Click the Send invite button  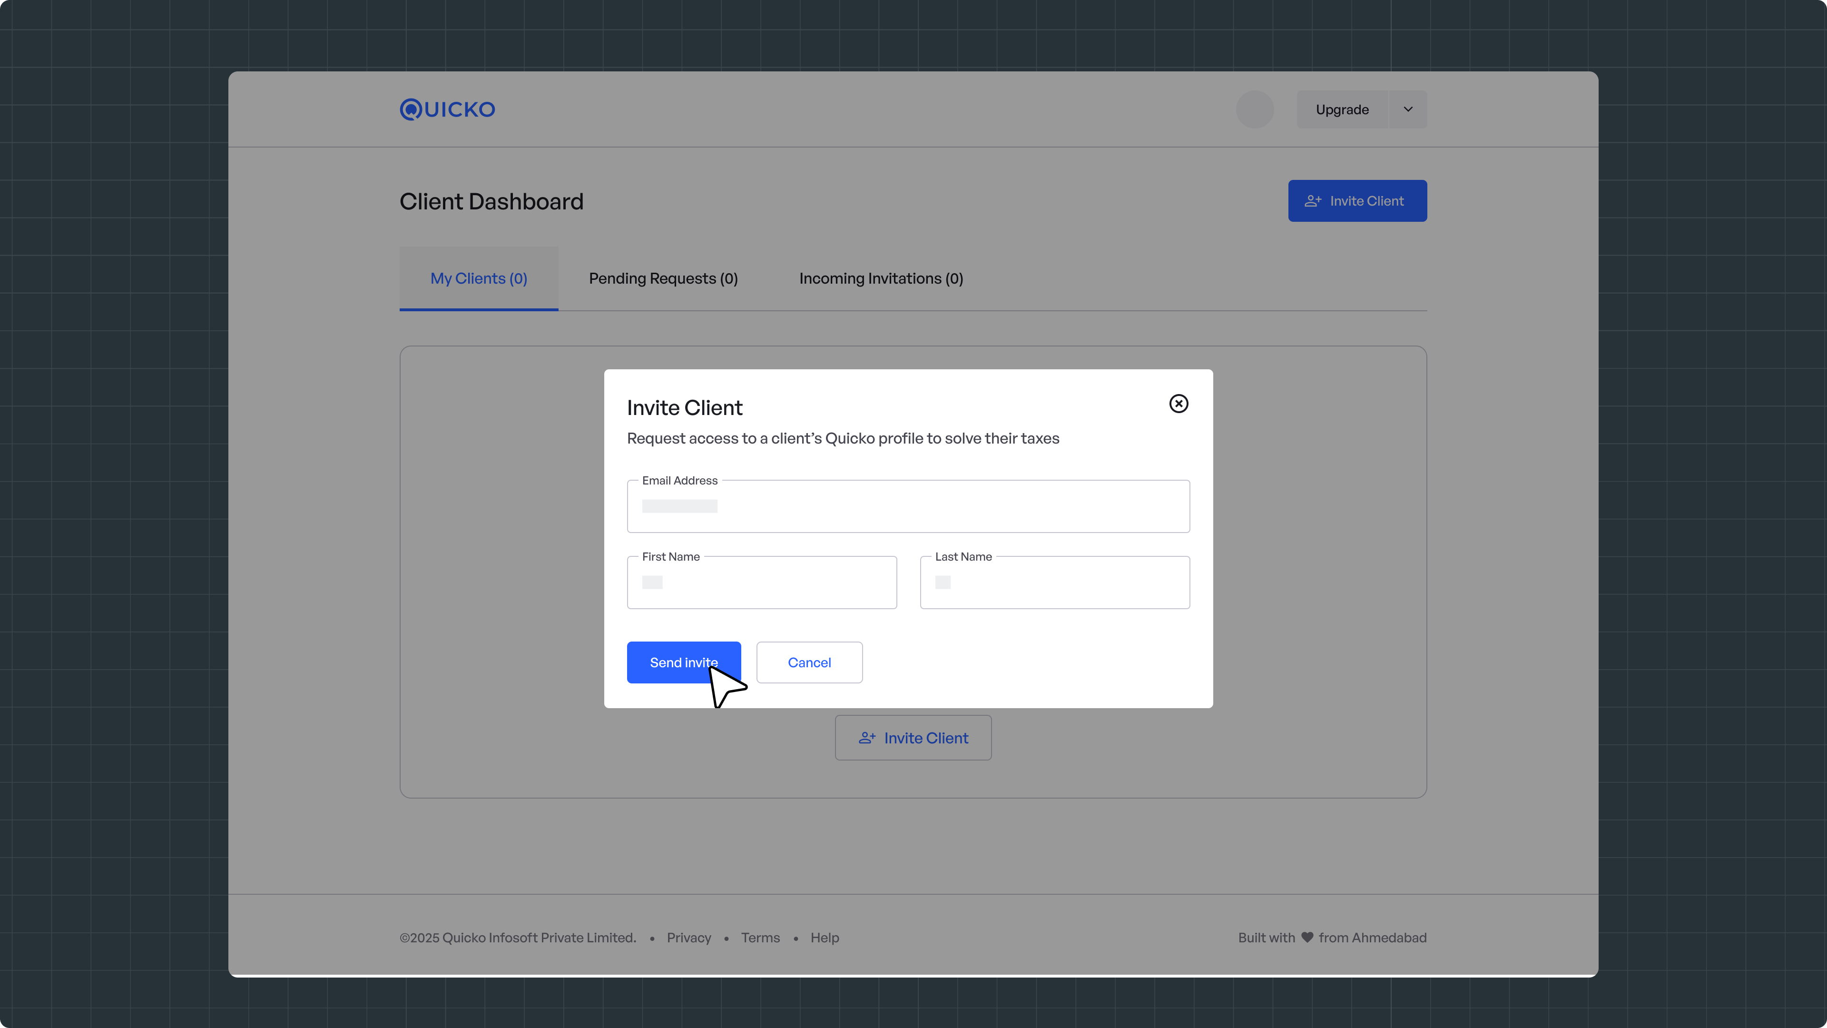[684, 662]
